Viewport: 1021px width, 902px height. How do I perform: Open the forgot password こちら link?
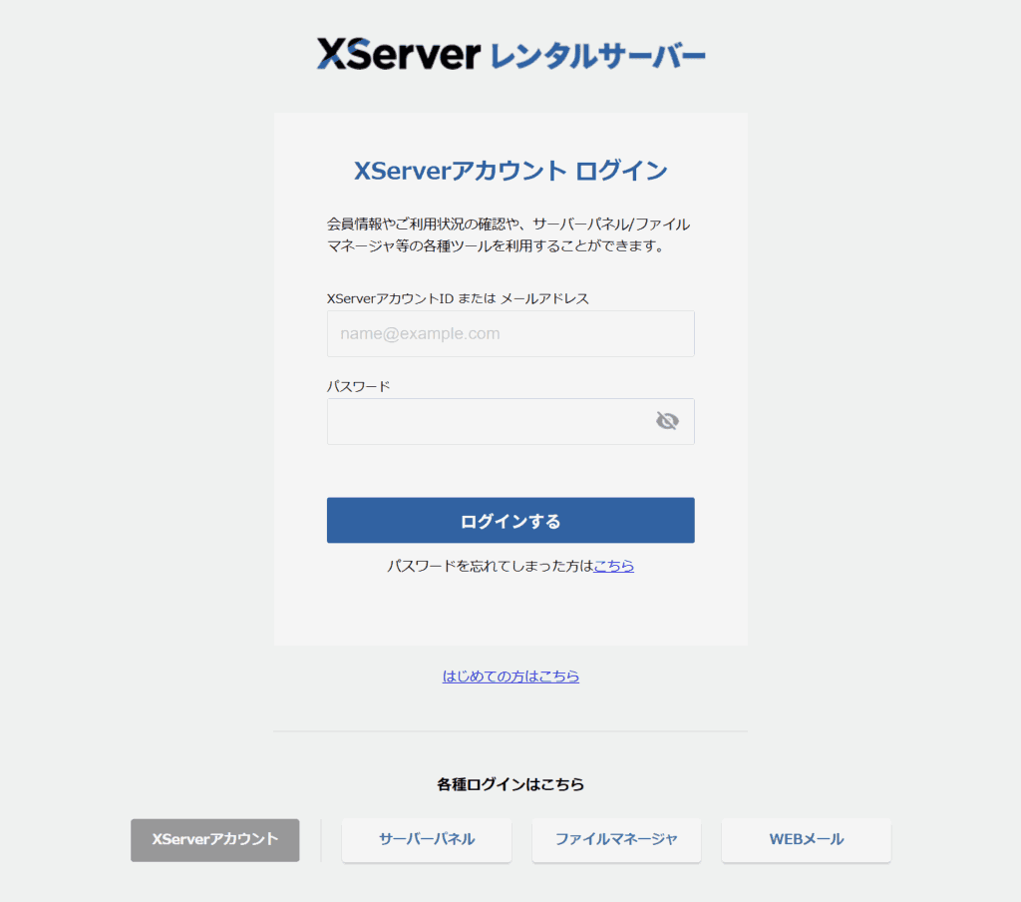[613, 566]
